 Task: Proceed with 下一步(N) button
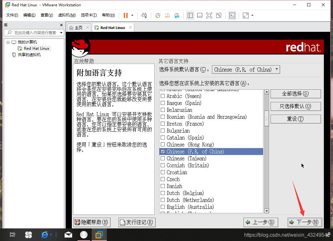(305, 222)
